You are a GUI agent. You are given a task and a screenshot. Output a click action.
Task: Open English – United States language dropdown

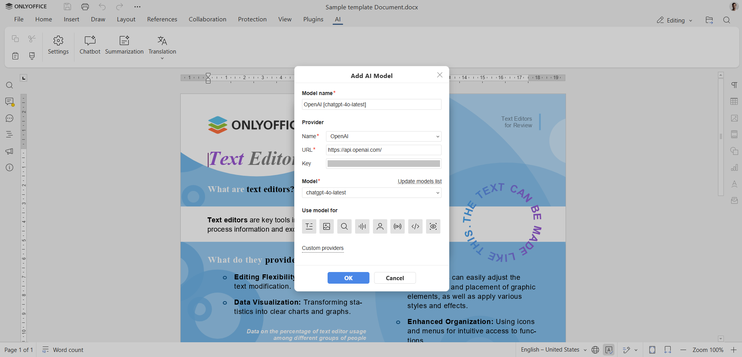pyautogui.click(x=554, y=350)
